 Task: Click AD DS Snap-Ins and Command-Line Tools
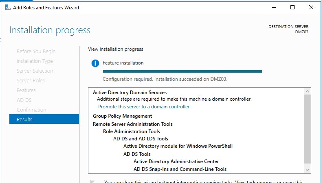click(x=180, y=169)
